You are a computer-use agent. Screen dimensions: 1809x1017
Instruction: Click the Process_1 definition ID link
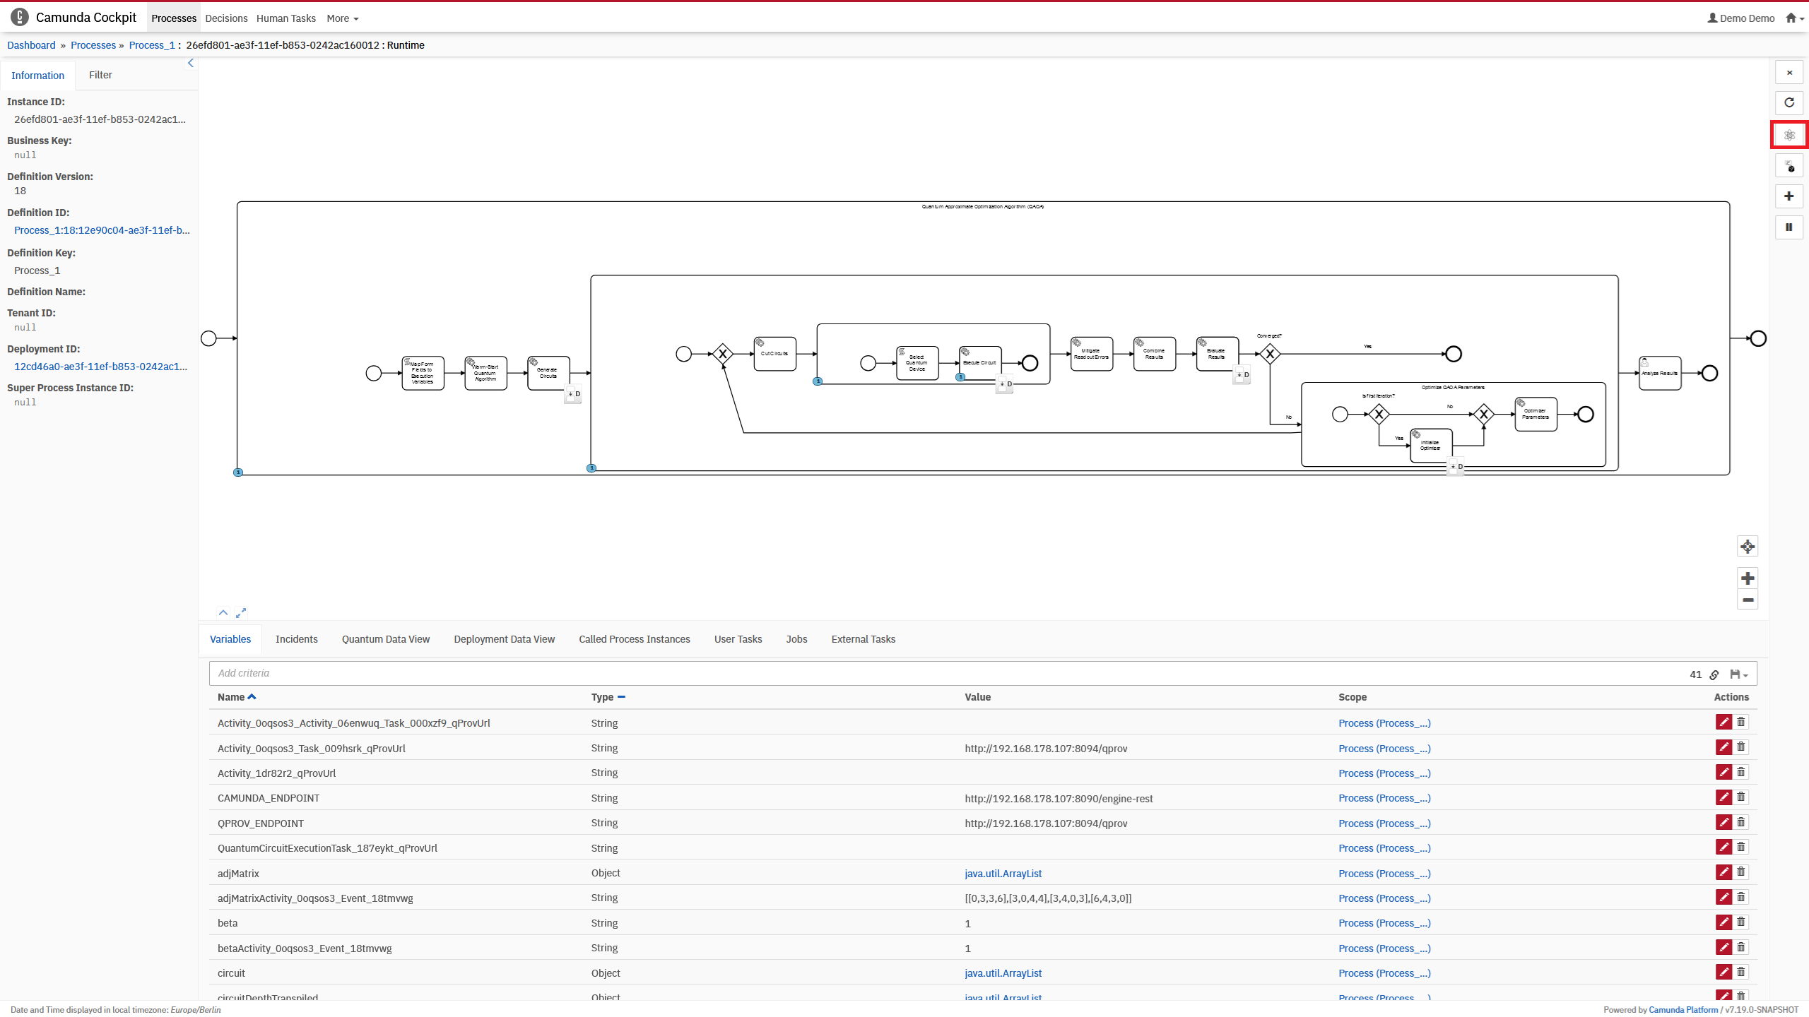(x=100, y=230)
